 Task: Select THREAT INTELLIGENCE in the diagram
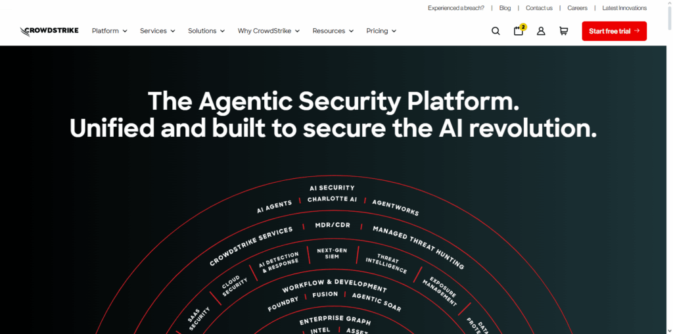coord(386,263)
